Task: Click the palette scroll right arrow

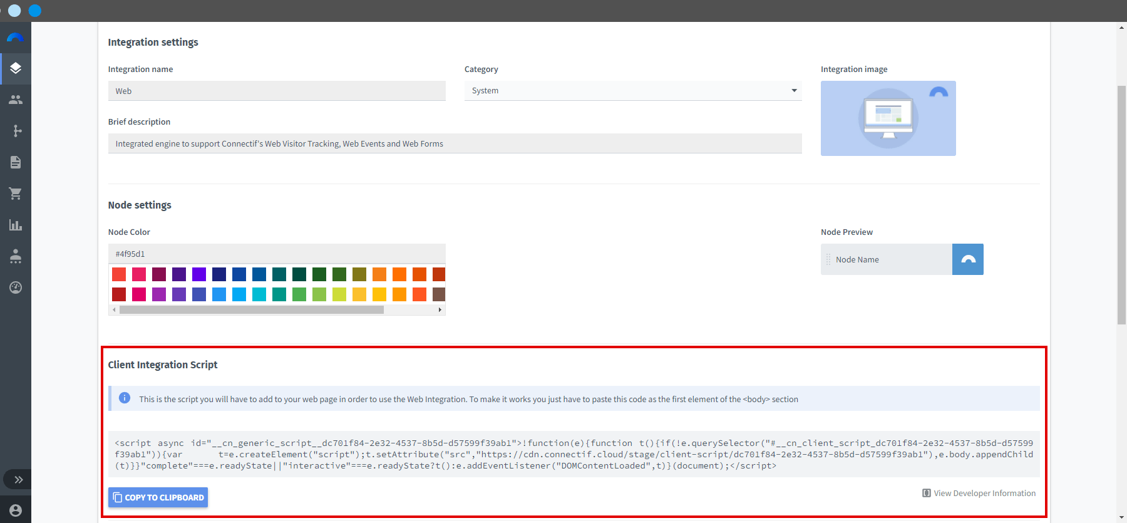Action: (x=440, y=309)
